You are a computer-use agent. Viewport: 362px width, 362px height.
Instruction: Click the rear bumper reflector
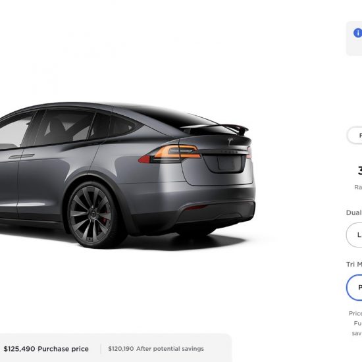click(x=195, y=207)
